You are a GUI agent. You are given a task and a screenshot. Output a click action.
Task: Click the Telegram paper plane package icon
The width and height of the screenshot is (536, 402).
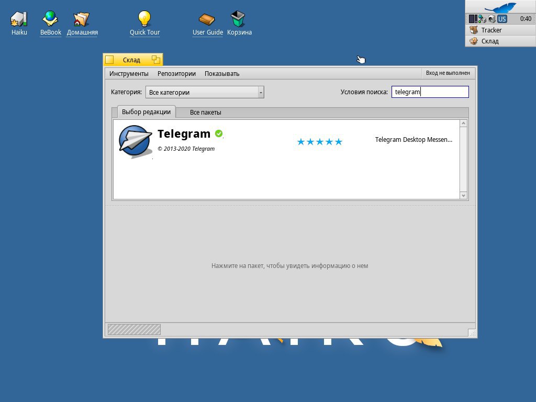(136, 141)
